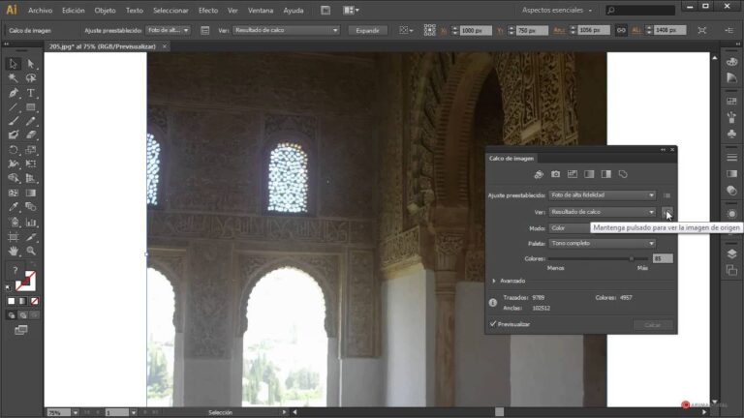The height and width of the screenshot is (418, 744).
Task: Select the Direct Selection tool
Action: (31, 64)
